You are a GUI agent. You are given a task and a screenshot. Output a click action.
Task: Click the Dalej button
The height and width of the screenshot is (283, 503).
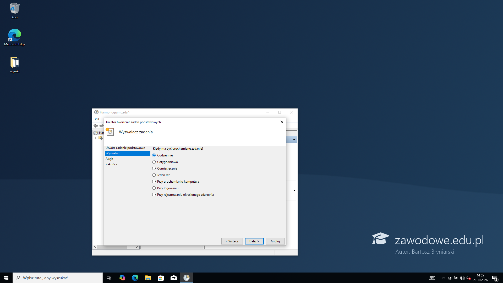coord(254,241)
